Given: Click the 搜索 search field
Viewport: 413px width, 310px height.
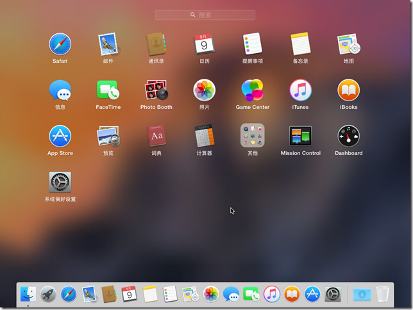Looking at the screenshot, I should click(205, 15).
